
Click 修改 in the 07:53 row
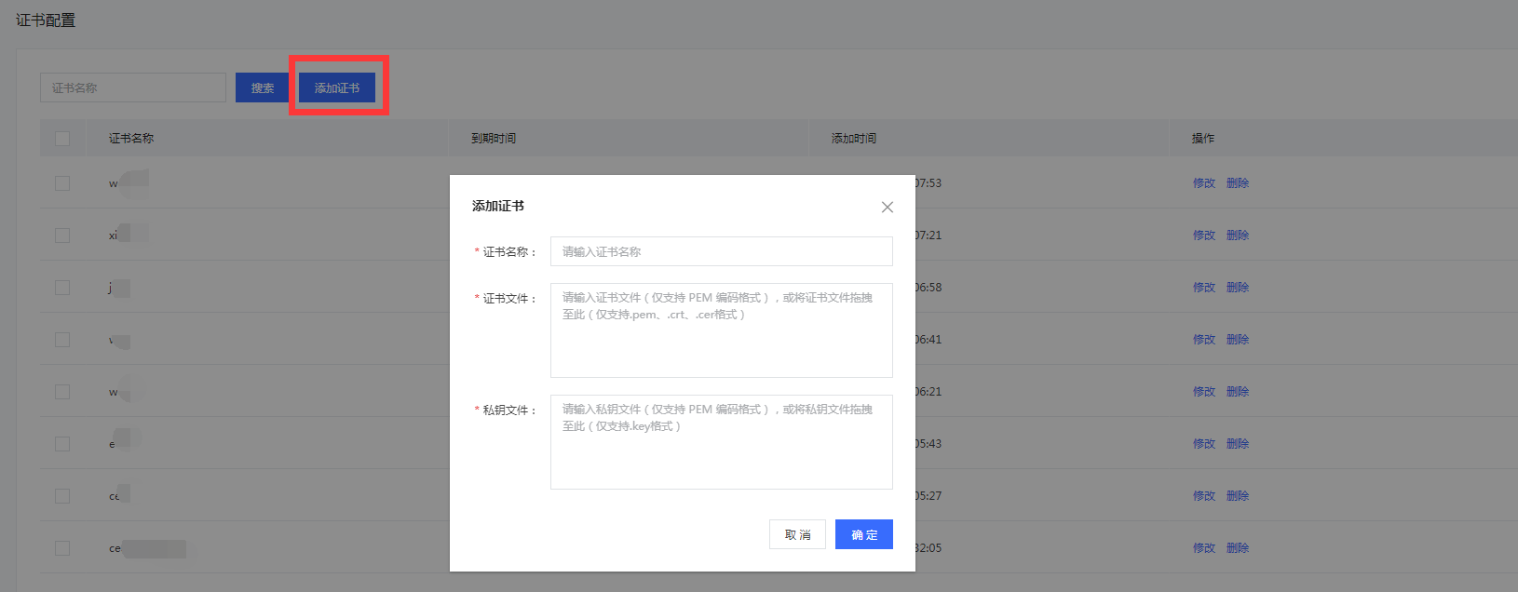[x=1204, y=183]
